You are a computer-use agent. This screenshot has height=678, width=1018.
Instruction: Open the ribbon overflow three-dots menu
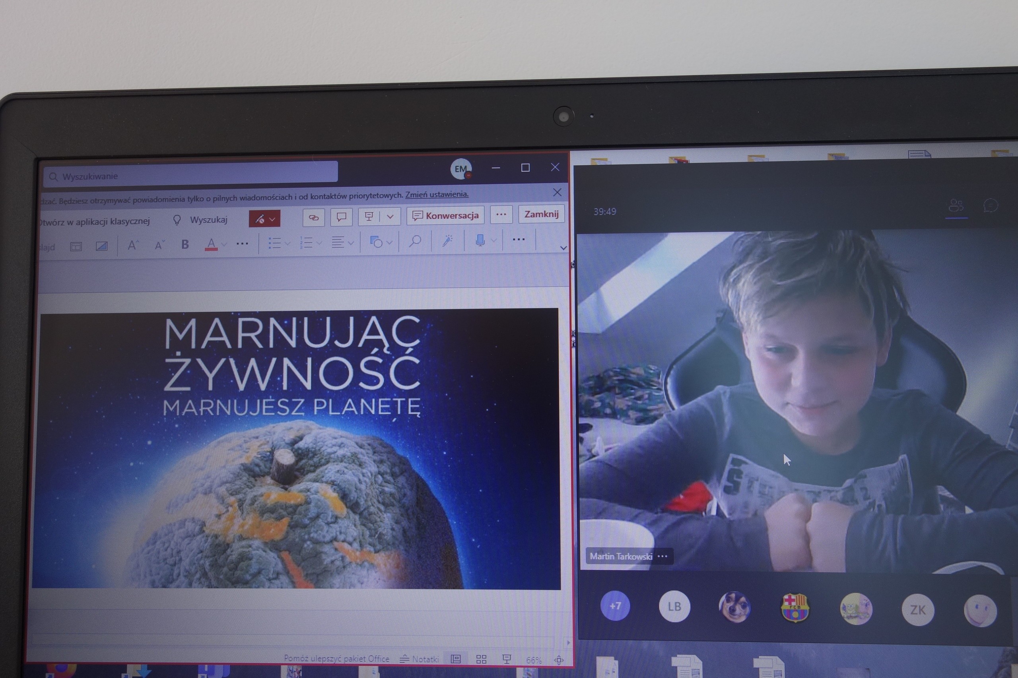coord(518,239)
